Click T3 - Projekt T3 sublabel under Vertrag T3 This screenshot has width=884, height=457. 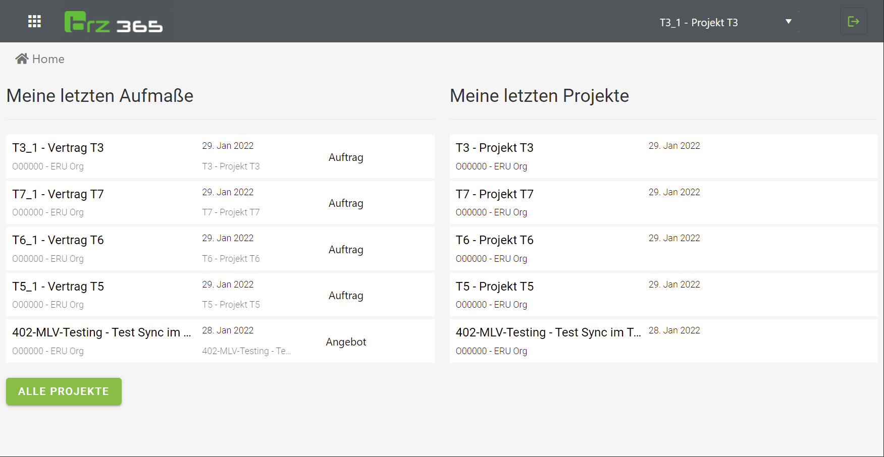click(231, 166)
